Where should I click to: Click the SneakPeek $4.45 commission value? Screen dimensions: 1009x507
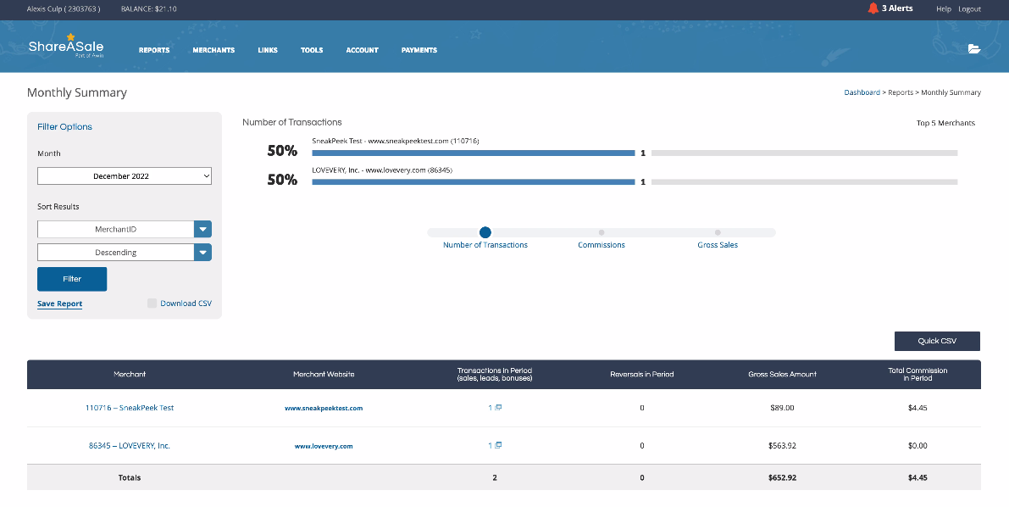tap(918, 408)
